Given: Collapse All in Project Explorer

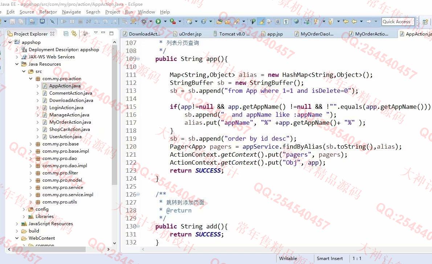Looking at the screenshot, I should point(66,34).
